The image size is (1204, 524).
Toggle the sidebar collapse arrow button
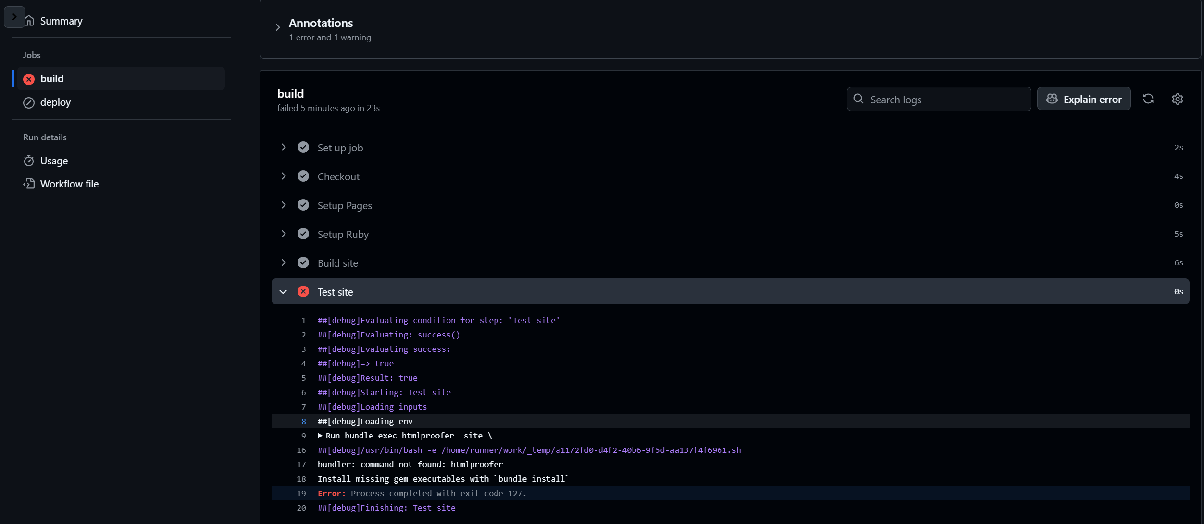pyautogui.click(x=14, y=17)
